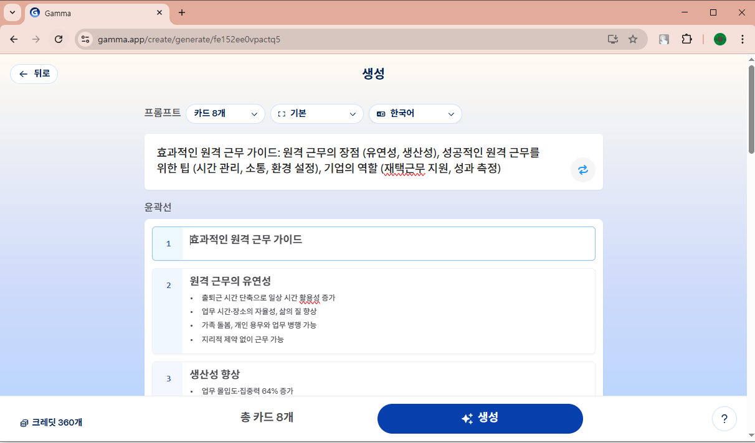Select the card number 3 handle

point(168,378)
